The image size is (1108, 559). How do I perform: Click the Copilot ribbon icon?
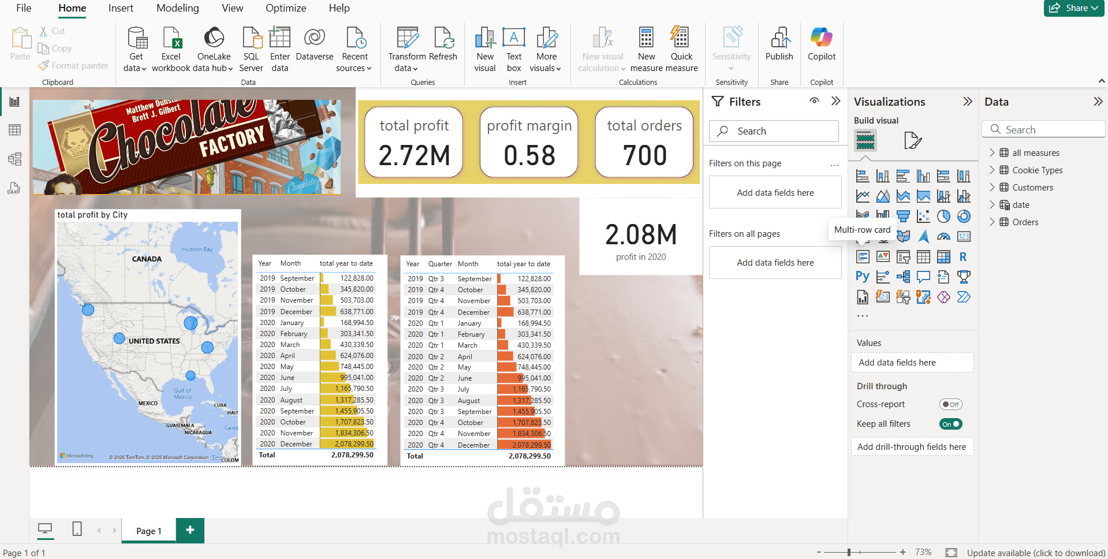click(x=821, y=44)
